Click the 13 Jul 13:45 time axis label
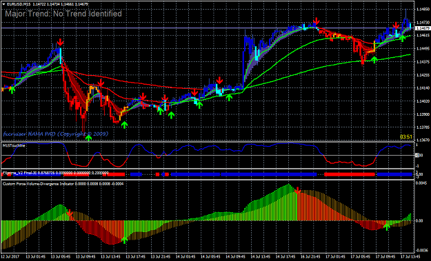 click(110, 257)
